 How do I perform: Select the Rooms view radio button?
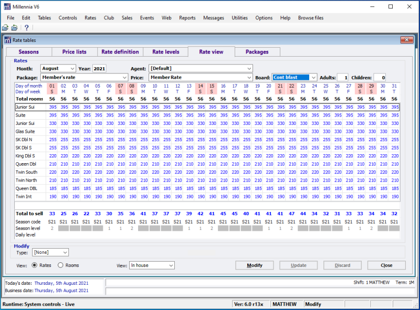point(61,265)
